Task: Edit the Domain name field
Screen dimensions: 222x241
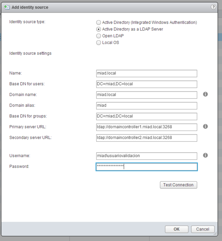Action: click(x=146, y=95)
